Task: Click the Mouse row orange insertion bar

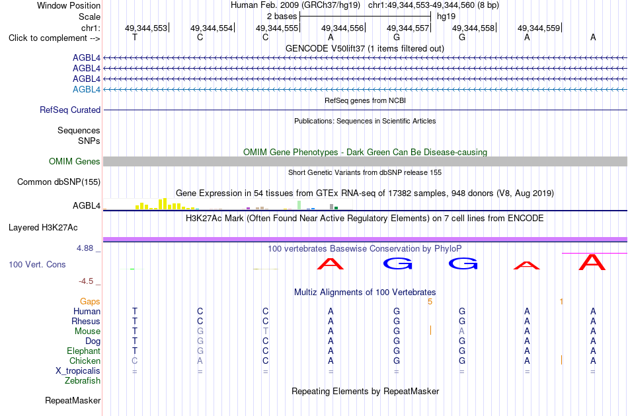Action: pyautogui.click(x=430, y=330)
